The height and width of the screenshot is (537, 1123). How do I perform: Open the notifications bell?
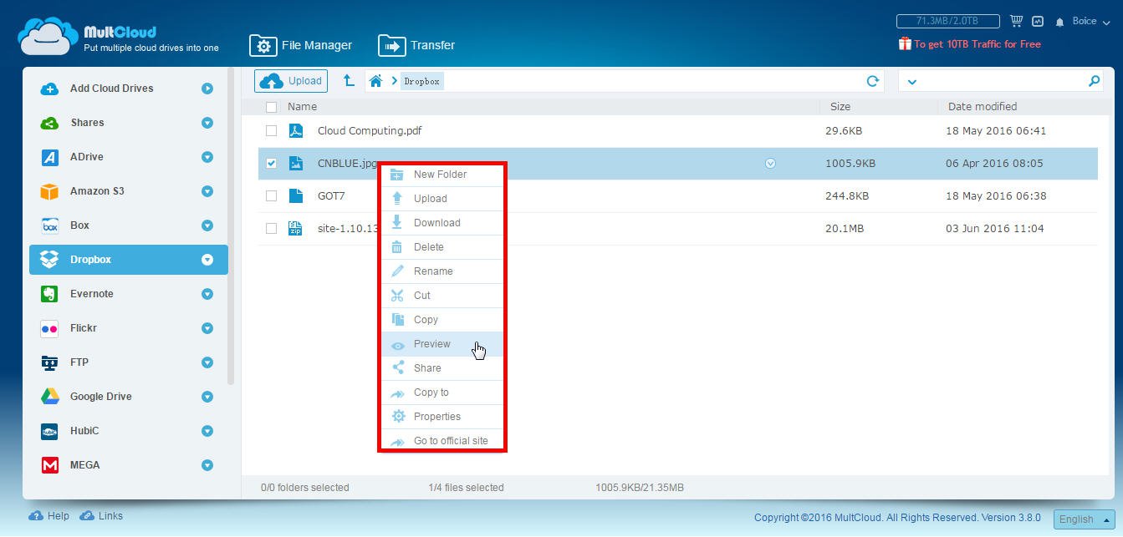1059,22
